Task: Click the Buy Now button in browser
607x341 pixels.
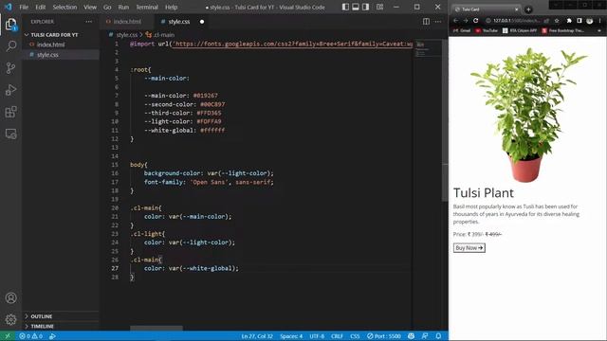Action: click(x=469, y=248)
